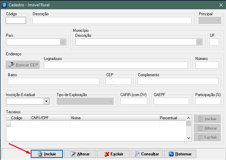Select the CAFIR (com DV) field
The height and width of the screenshot is (160, 226).
pyautogui.click(x=134, y=101)
